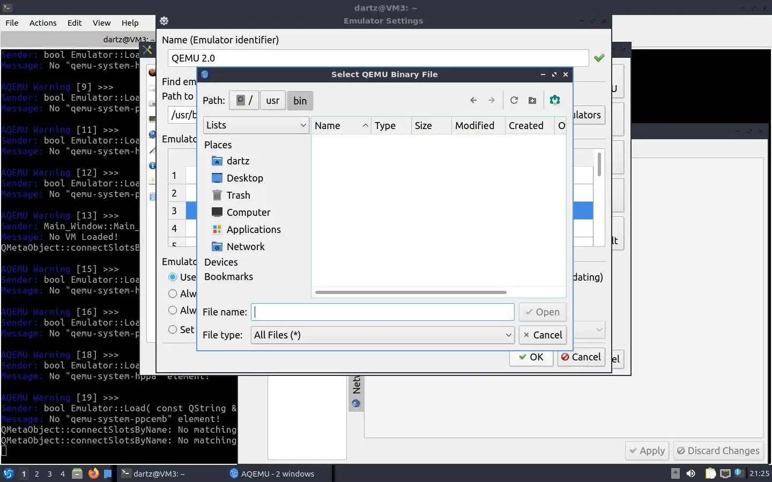Click the Name field containing QEMU 2.0
This screenshot has width=772, height=482.
pos(378,58)
